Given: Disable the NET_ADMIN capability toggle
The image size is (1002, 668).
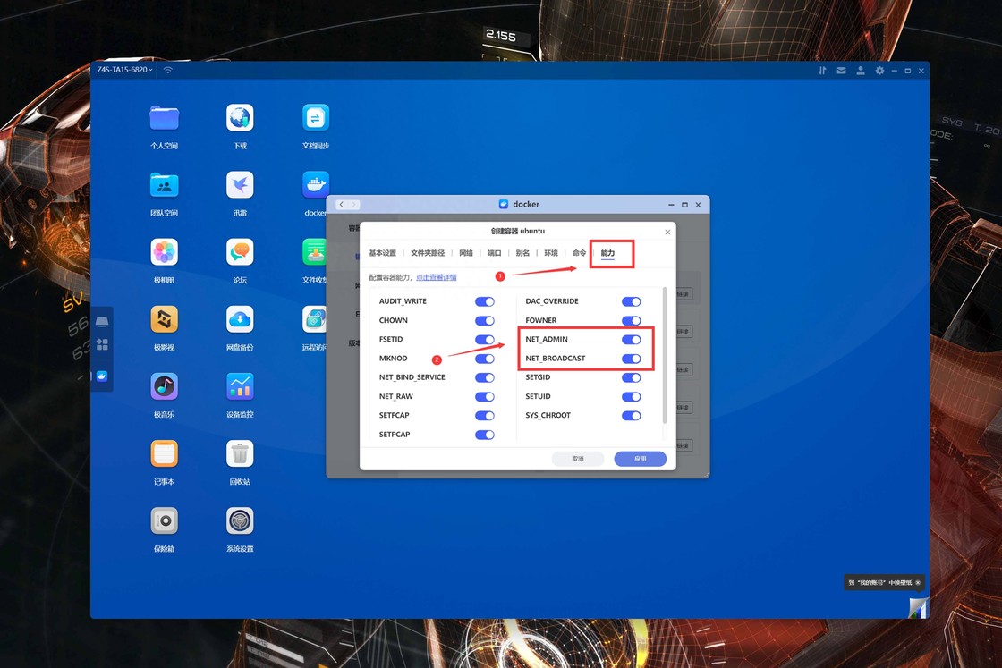Looking at the screenshot, I should 631,340.
